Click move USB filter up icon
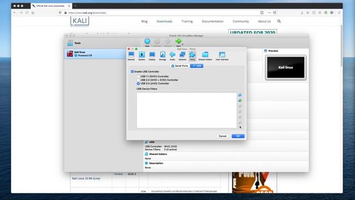This screenshot has height=200, width=355. click(x=240, y=117)
